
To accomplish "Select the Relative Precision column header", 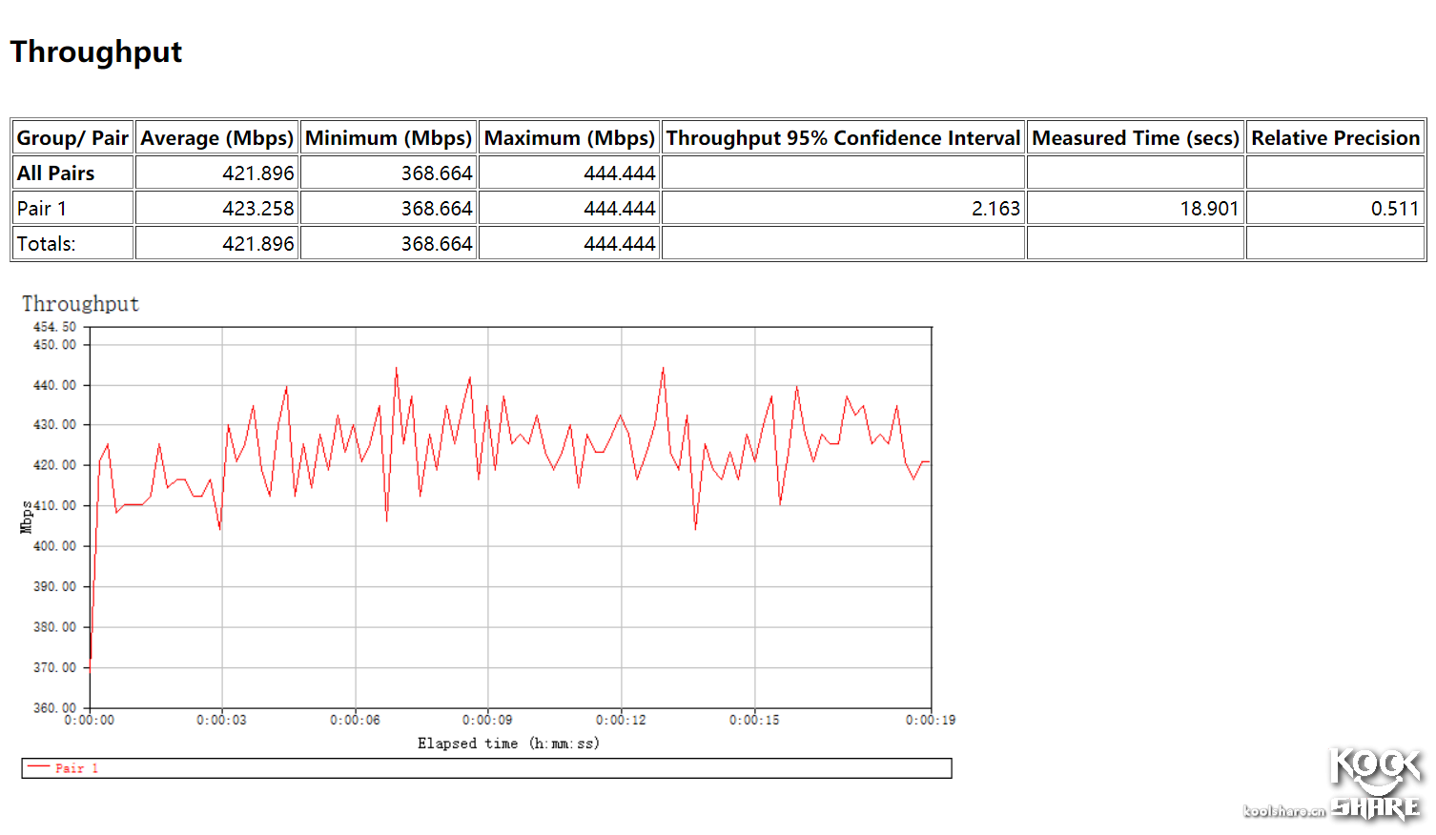I will click(1335, 138).
